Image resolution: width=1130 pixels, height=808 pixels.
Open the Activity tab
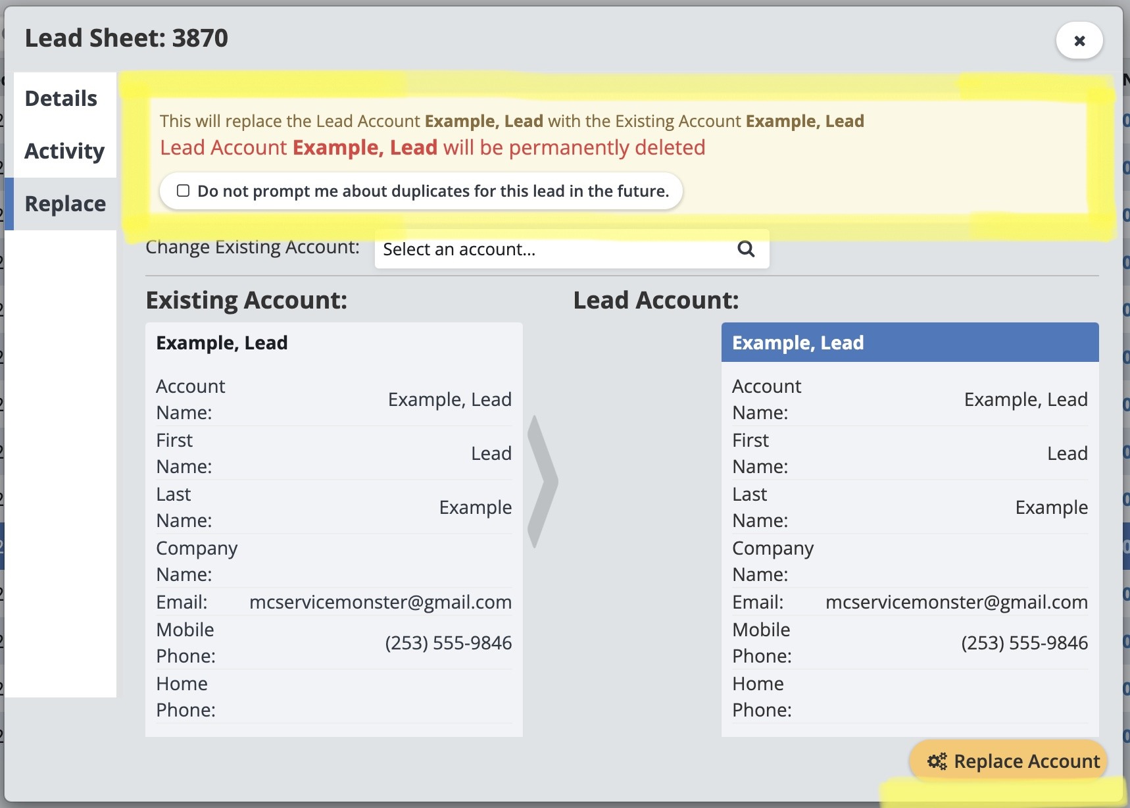pos(64,151)
